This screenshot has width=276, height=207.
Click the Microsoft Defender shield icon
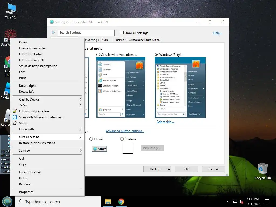pos(15,117)
